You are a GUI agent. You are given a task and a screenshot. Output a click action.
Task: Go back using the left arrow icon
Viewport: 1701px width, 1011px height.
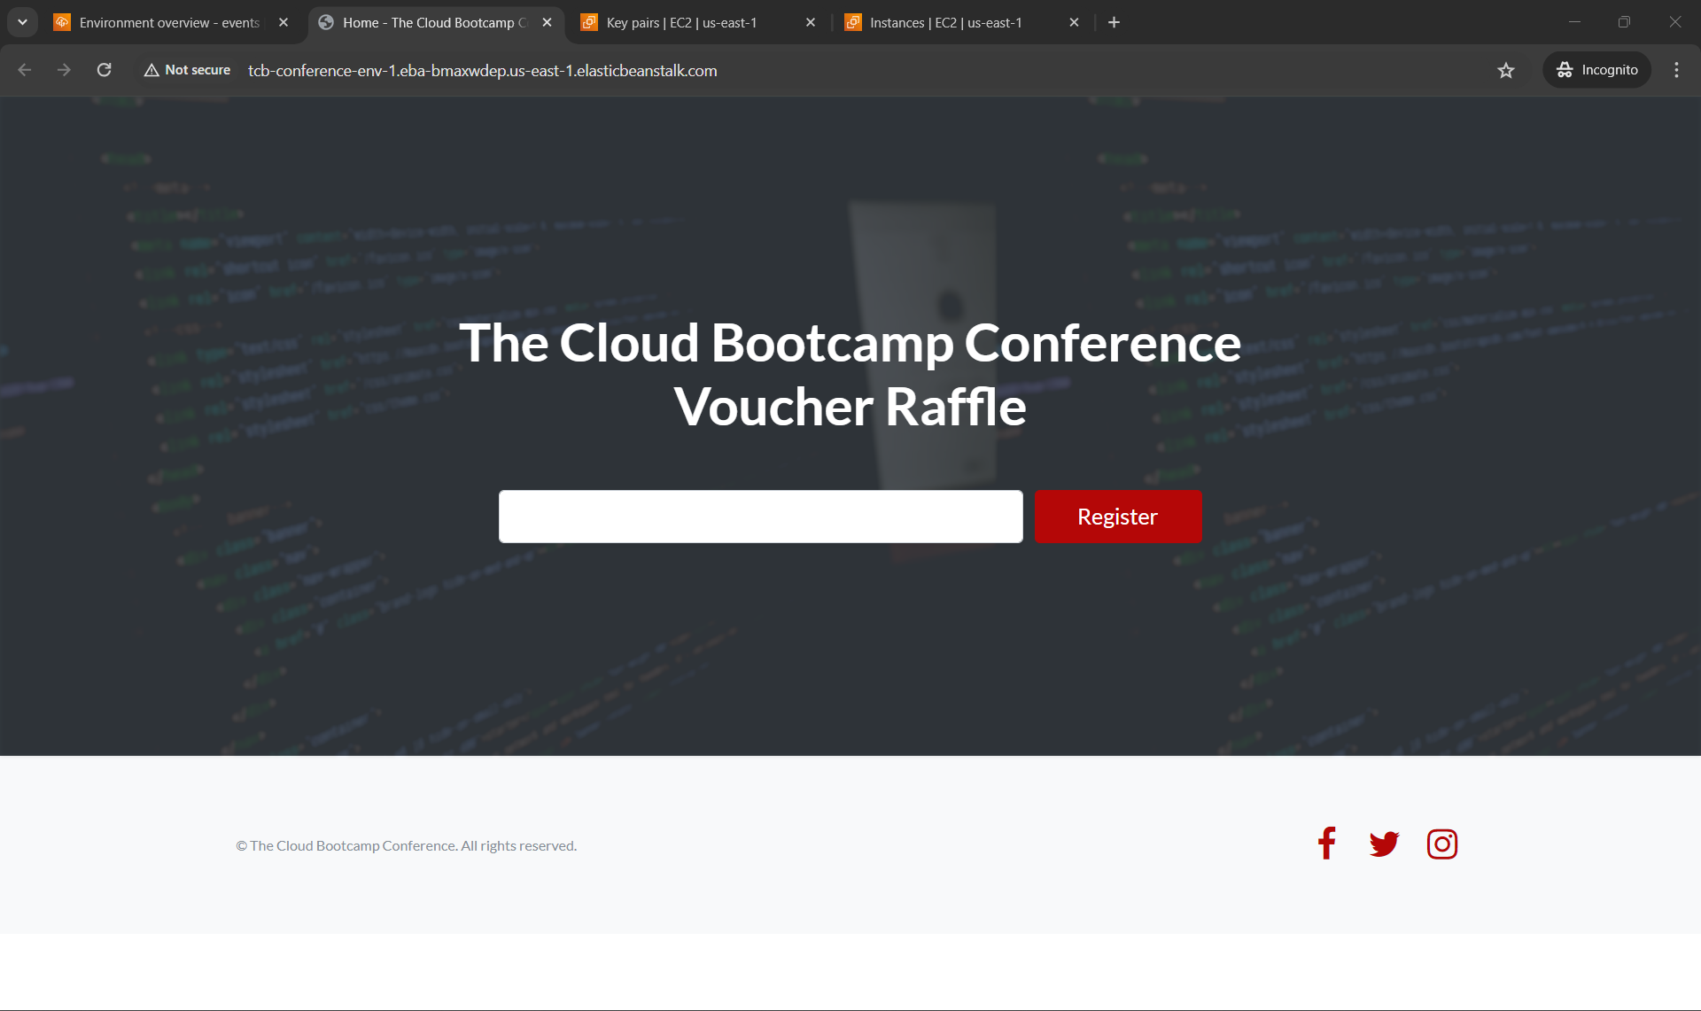25,70
